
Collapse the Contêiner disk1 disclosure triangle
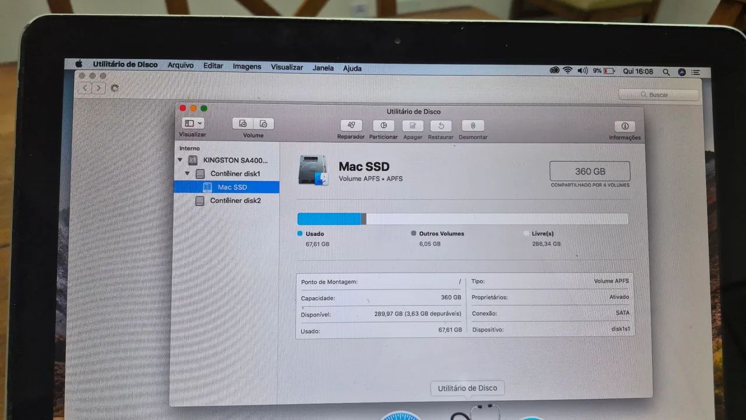188,174
